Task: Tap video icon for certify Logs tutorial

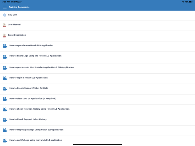Action: click(5, 141)
